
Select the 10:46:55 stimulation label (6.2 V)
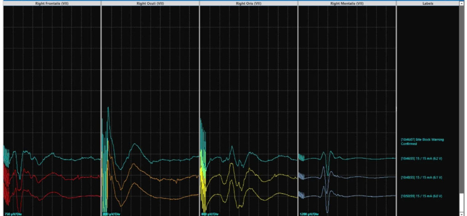421,159
